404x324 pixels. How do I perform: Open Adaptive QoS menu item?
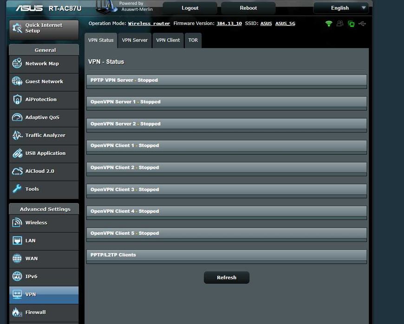[x=44, y=118]
